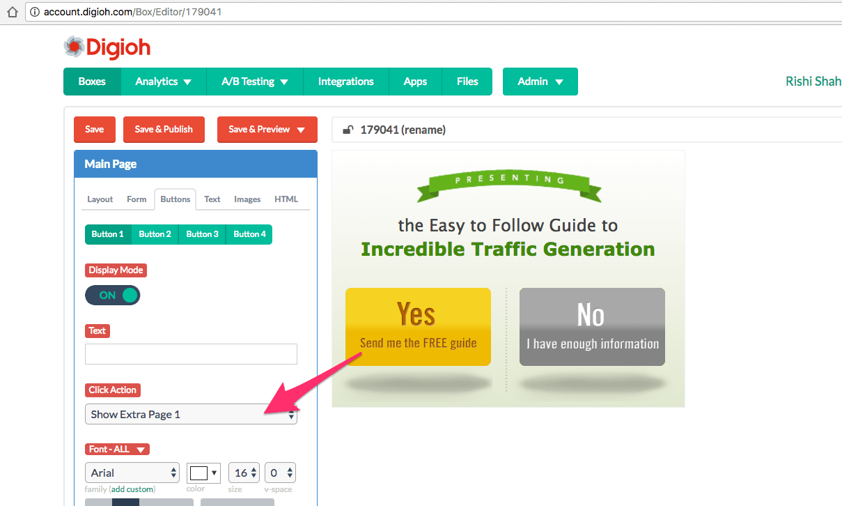Click the yellow Yes button in preview
The image size is (842, 506).
tap(418, 327)
